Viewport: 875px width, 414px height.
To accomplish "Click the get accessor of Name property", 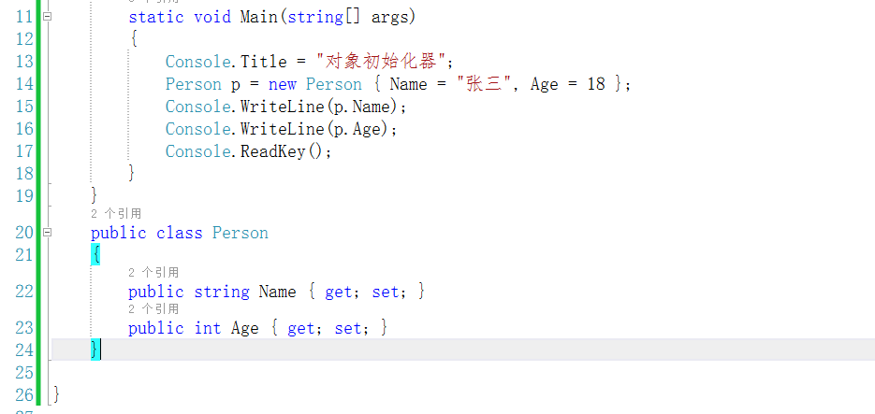I will [x=338, y=292].
